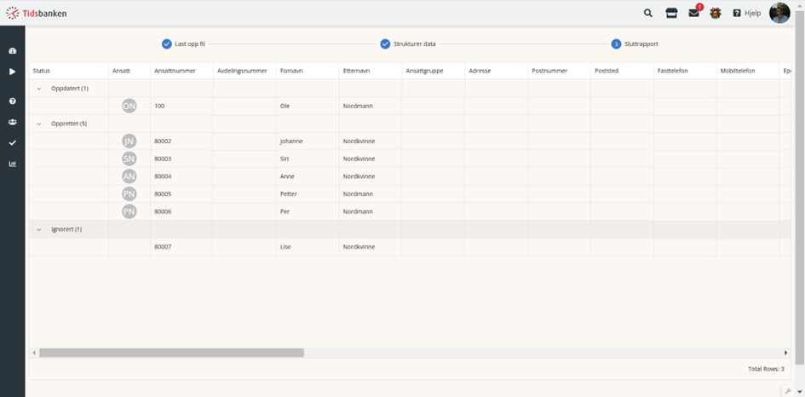Click the Fasttelefon column header
The image size is (805, 397).
685,71
